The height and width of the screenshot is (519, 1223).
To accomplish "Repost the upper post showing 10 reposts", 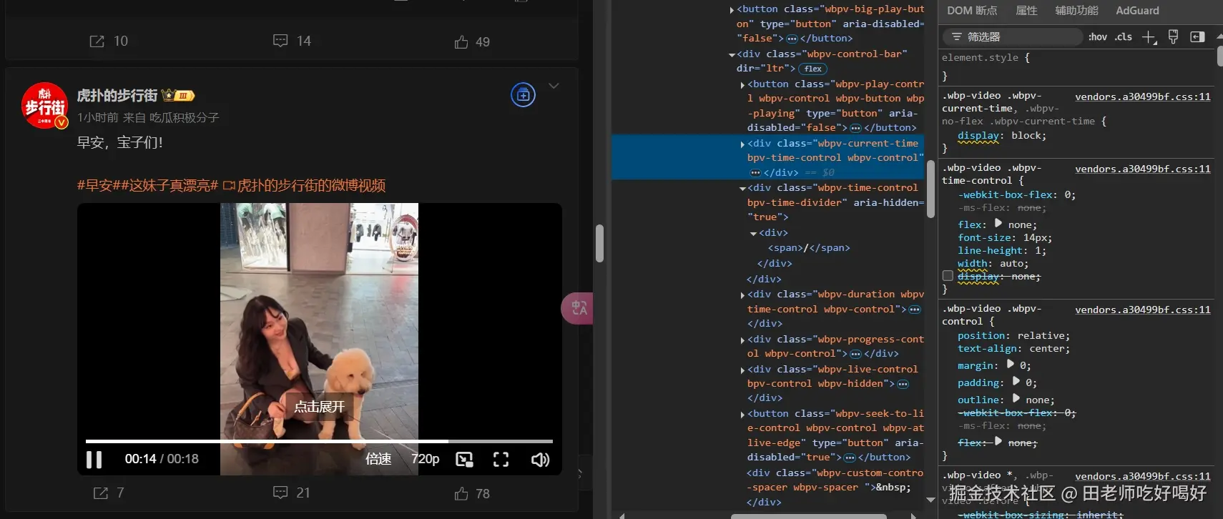I will point(109,41).
